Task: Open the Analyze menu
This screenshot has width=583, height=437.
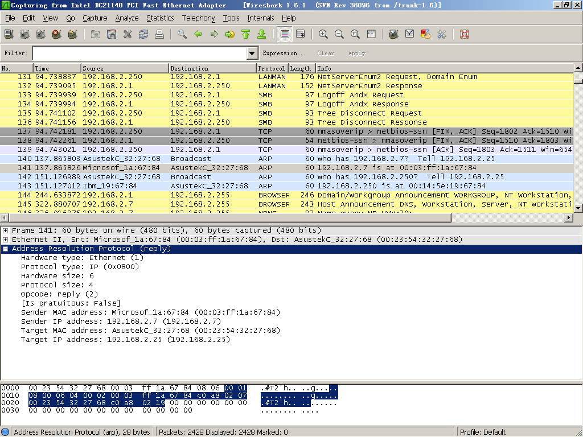Action: (127, 18)
